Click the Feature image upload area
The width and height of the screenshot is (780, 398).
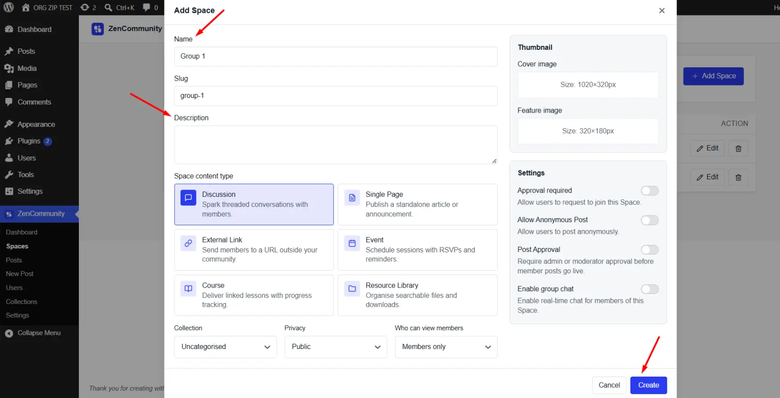point(588,131)
